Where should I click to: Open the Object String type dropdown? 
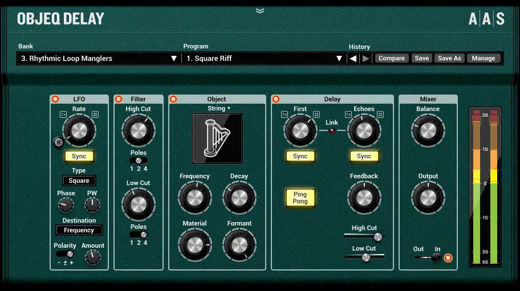pos(219,108)
